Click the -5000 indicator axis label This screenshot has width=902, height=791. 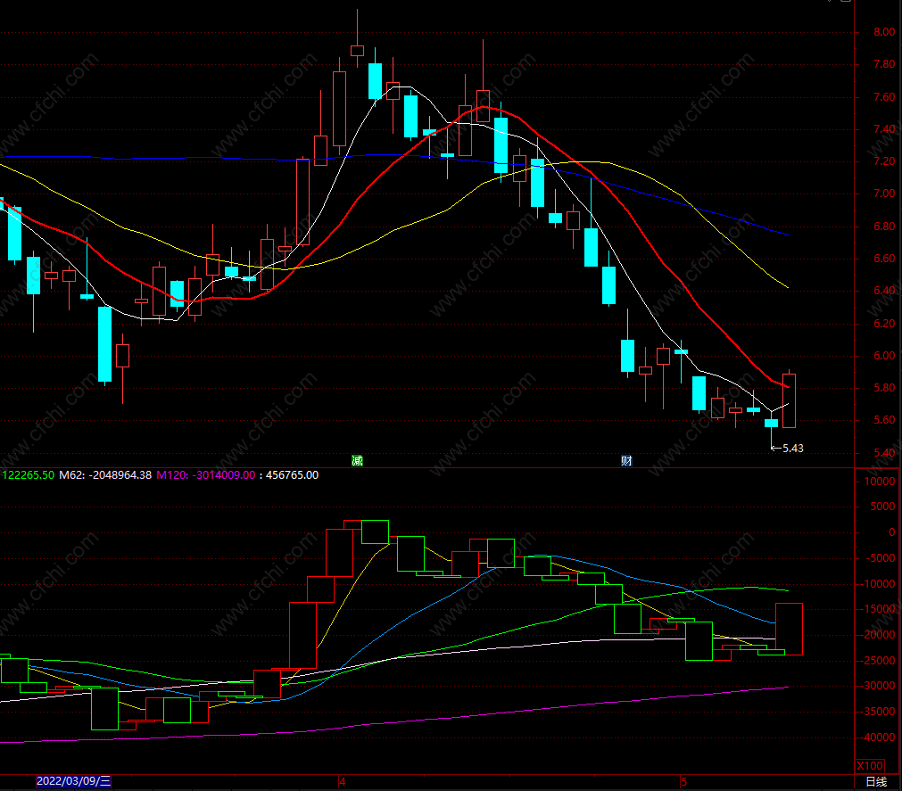(881, 558)
